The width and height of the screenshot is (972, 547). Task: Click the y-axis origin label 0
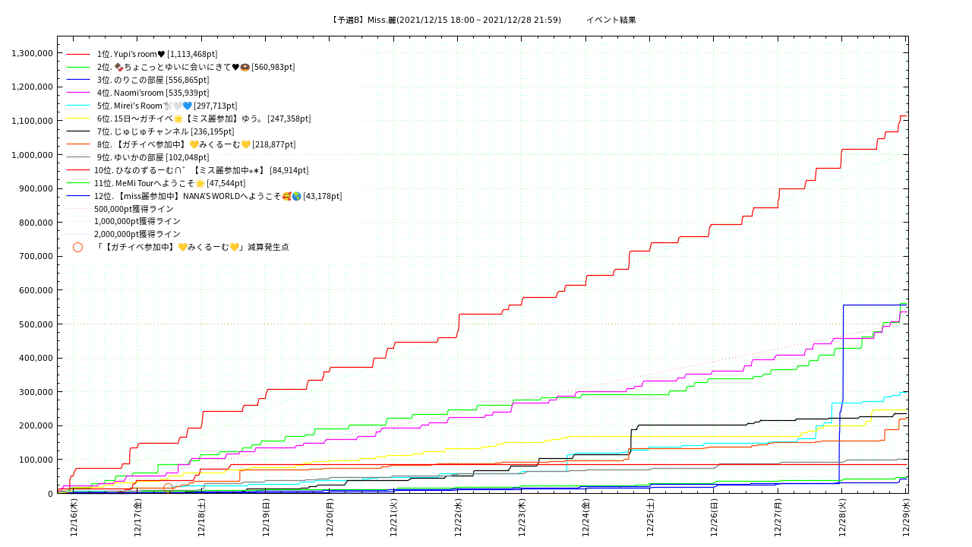click(x=51, y=494)
